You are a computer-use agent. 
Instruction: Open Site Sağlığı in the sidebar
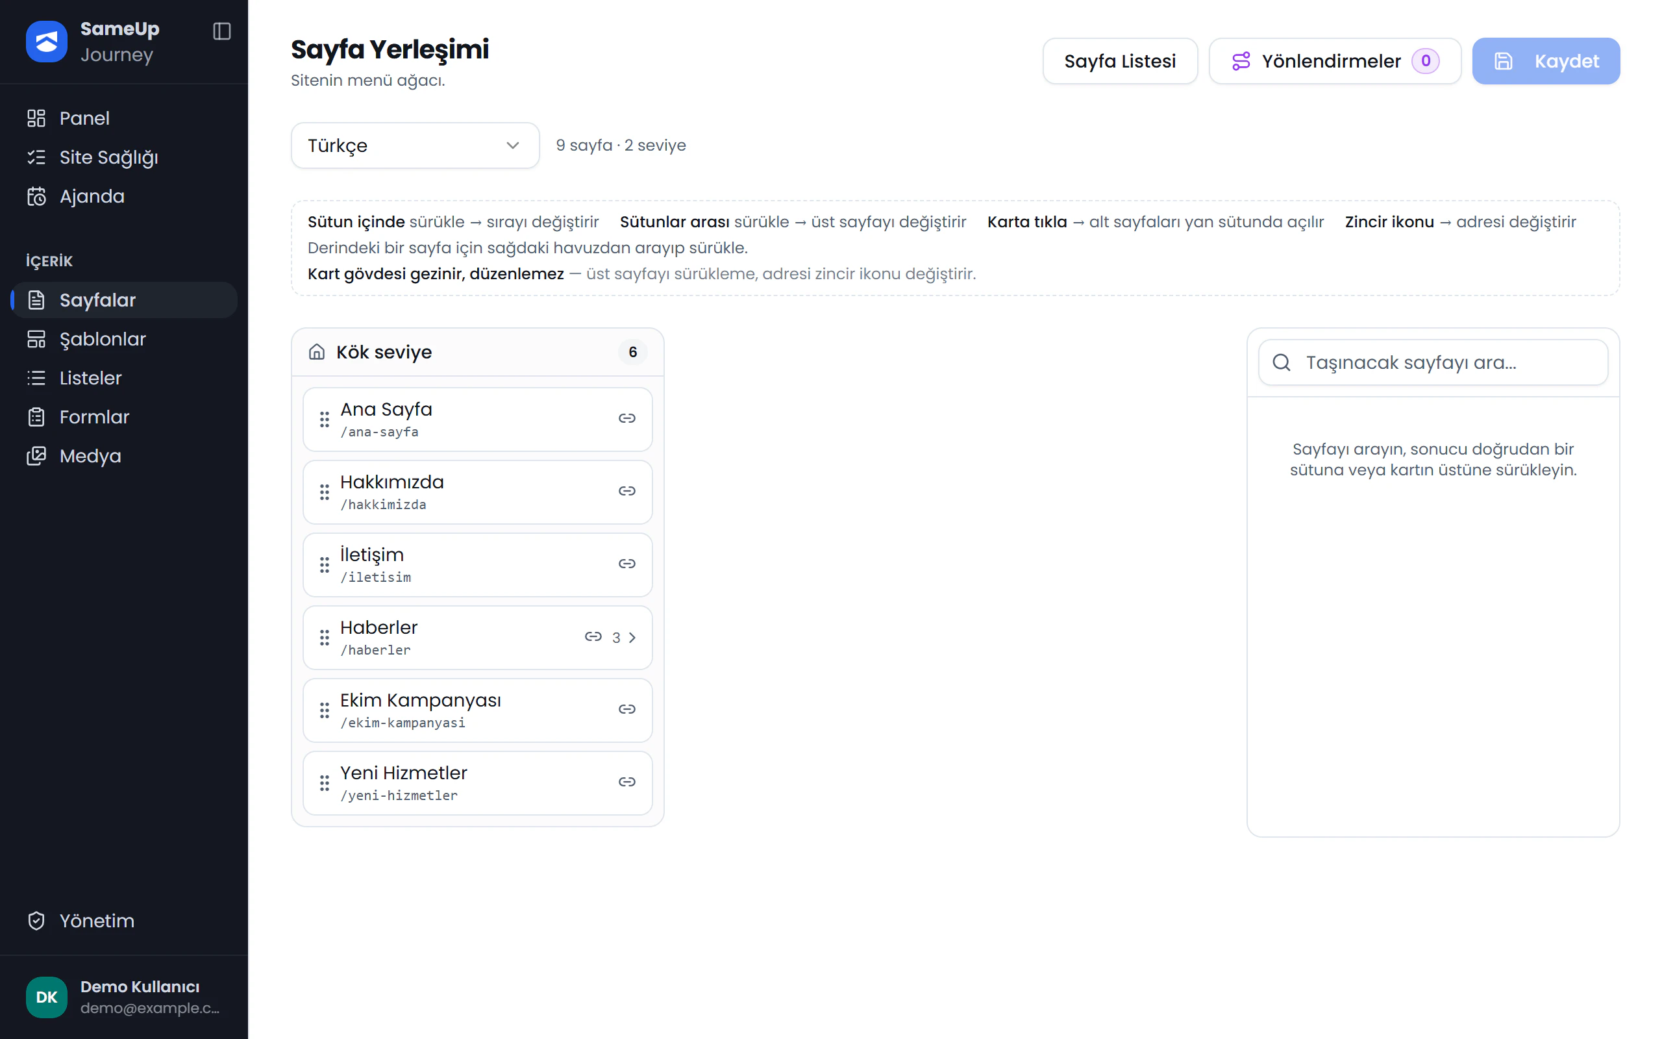coord(124,157)
